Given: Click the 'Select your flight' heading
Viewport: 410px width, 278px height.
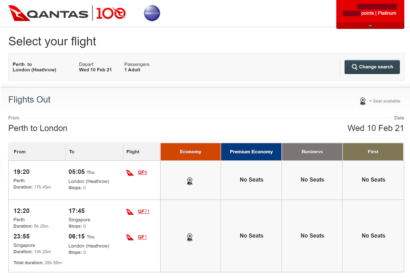Looking at the screenshot, I should [x=52, y=41].
